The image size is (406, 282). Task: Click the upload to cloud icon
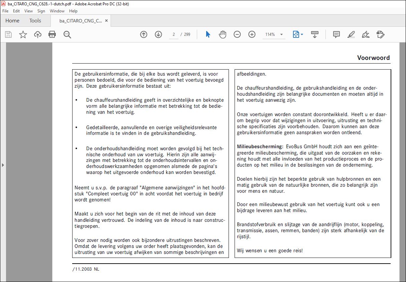click(x=38, y=34)
